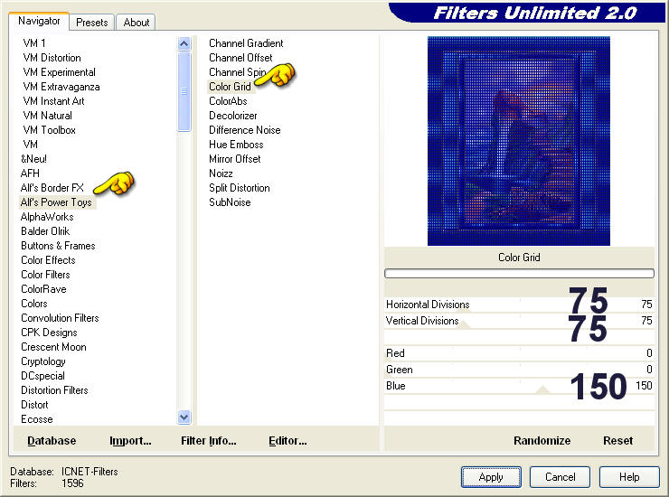Open Filter Info...
The height and width of the screenshot is (497, 669).
[x=208, y=441]
